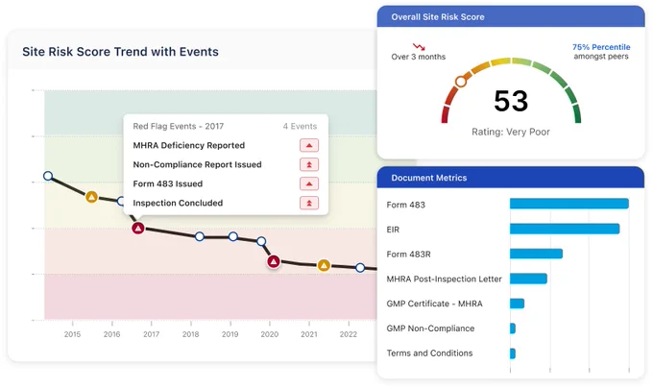The image size is (653, 389).
Task: Click the Form 483R metric label
Action: point(408,255)
